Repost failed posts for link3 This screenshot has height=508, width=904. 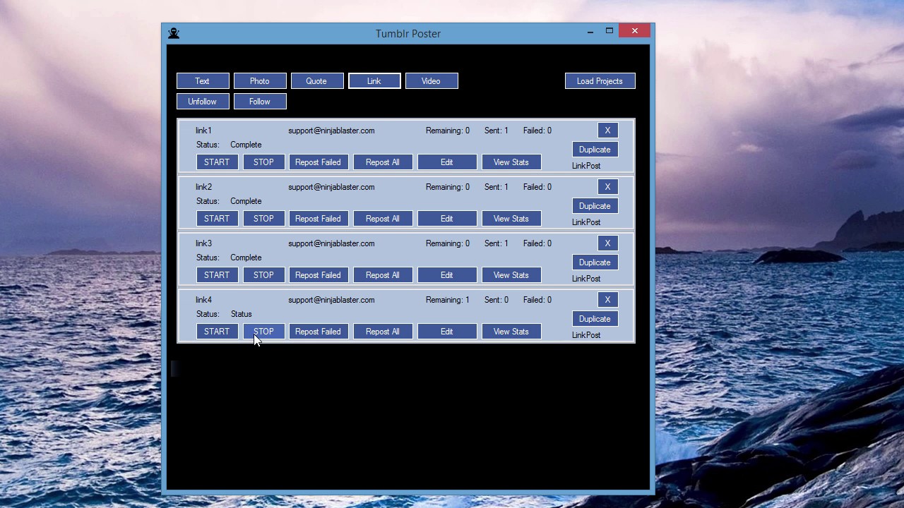(318, 275)
